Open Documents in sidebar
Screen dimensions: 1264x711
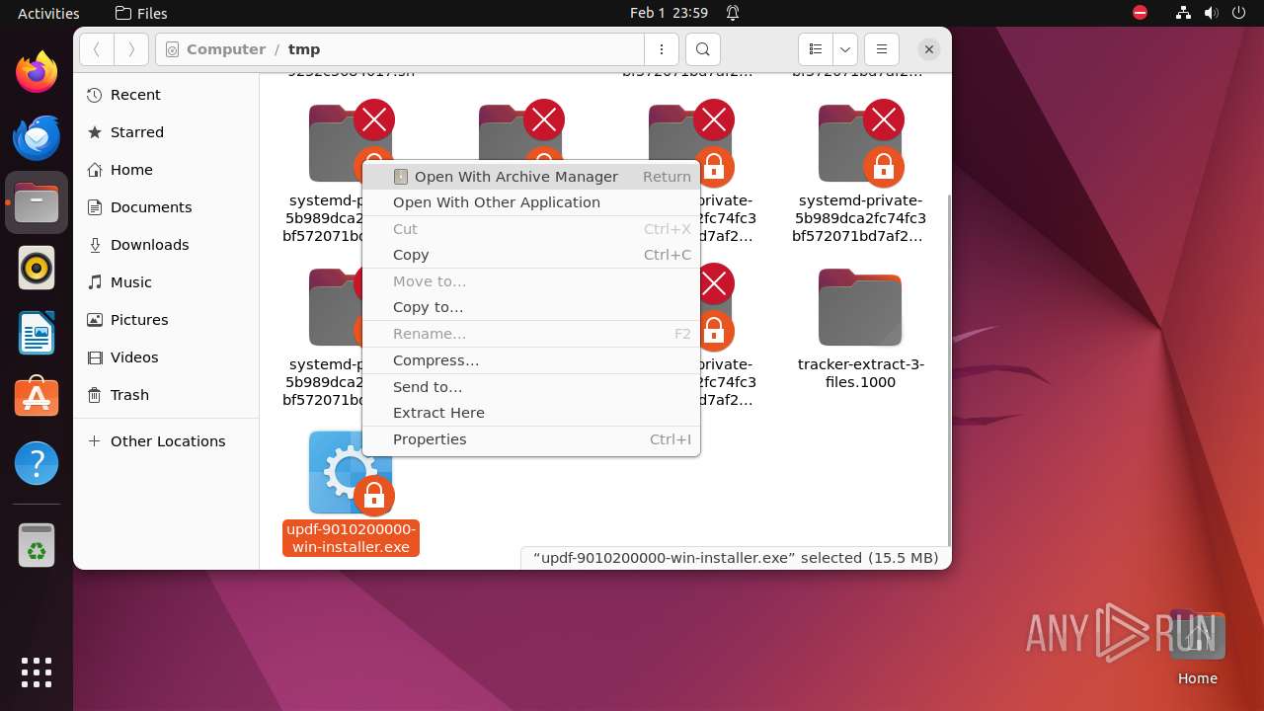tap(166, 207)
